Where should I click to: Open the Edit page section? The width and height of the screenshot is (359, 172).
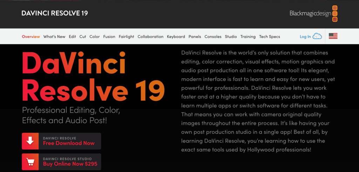tap(72, 37)
